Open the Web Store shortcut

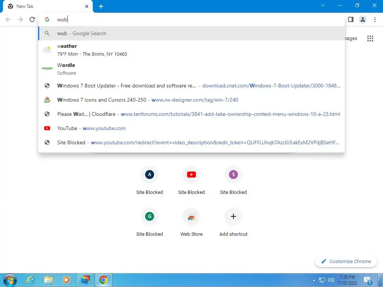(x=191, y=223)
